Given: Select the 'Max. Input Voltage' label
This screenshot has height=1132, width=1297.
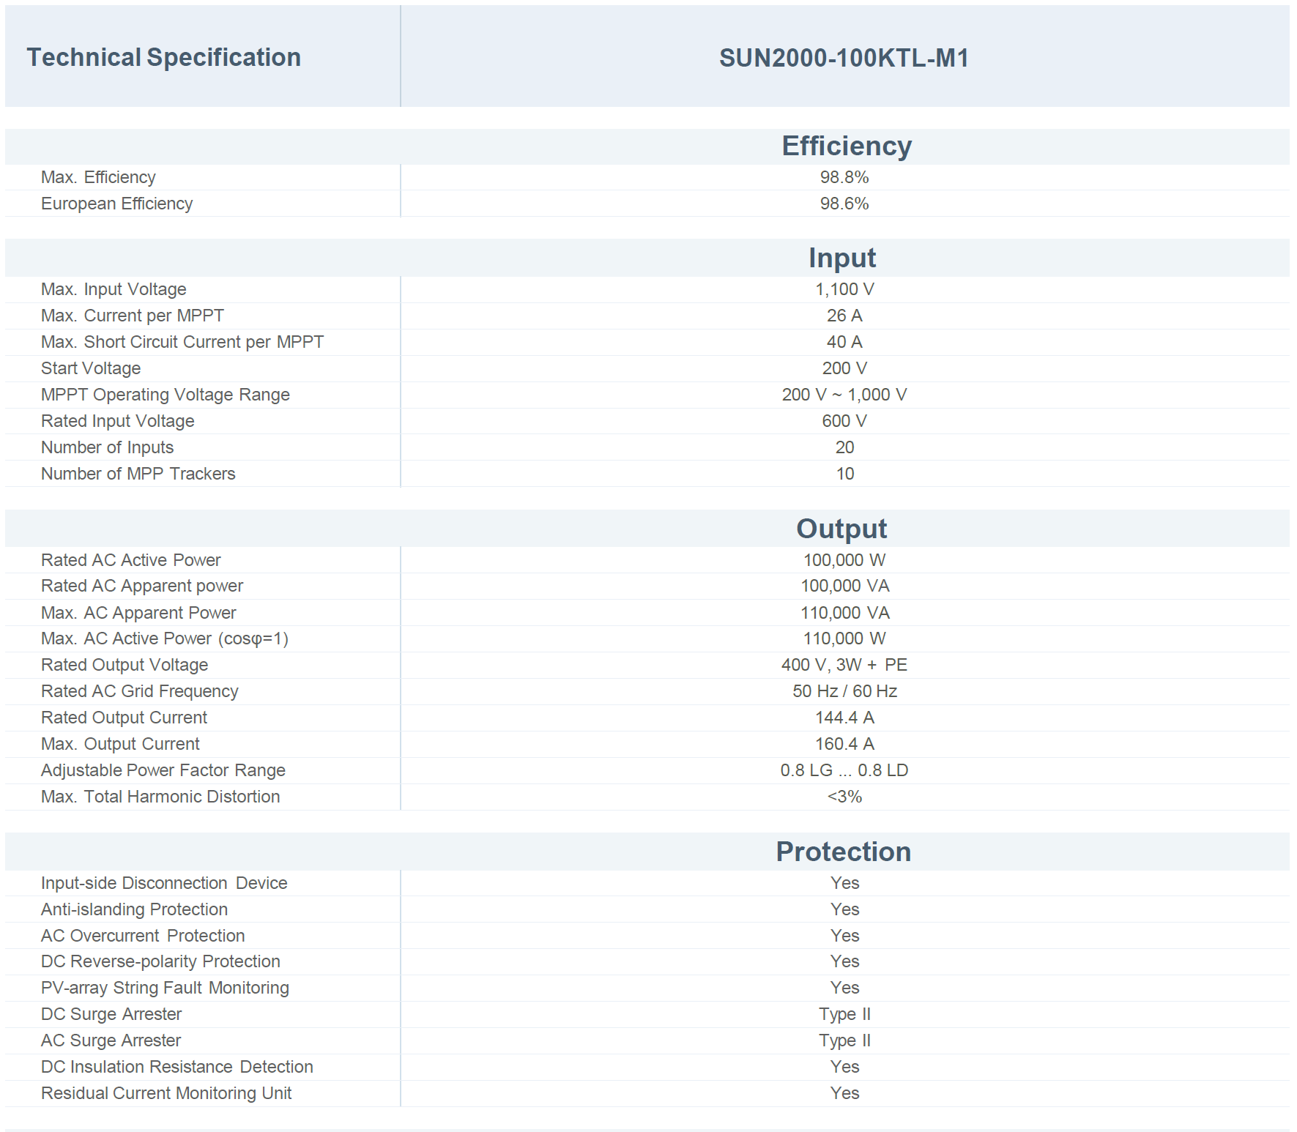Looking at the screenshot, I should click(114, 289).
